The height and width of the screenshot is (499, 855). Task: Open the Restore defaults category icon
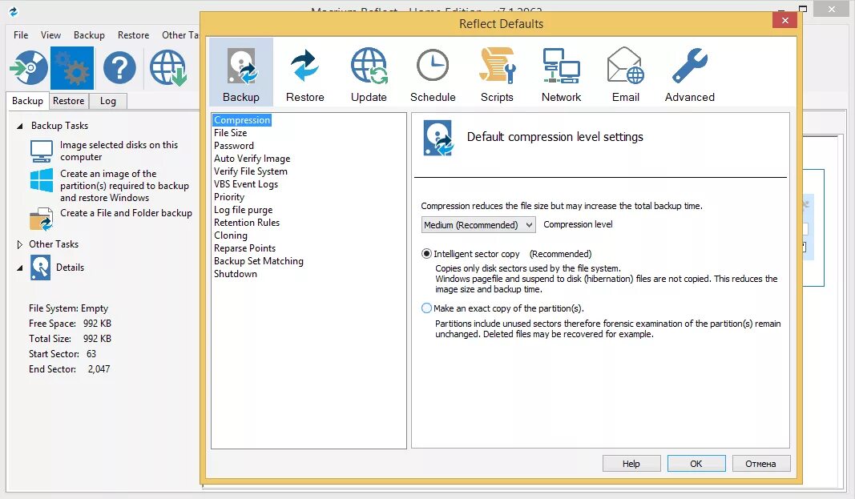304,66
